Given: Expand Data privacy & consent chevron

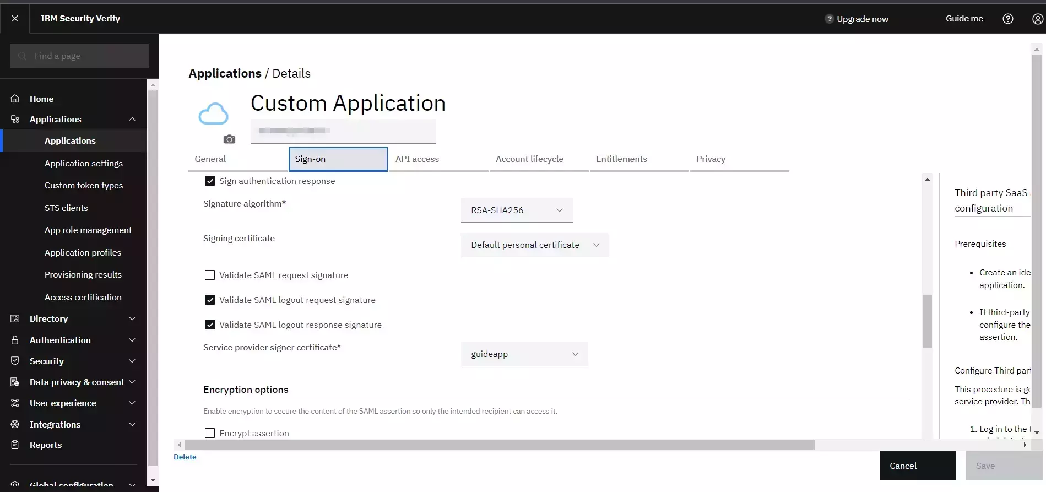Looking at the screenshot, I should (x=132, y=382).
